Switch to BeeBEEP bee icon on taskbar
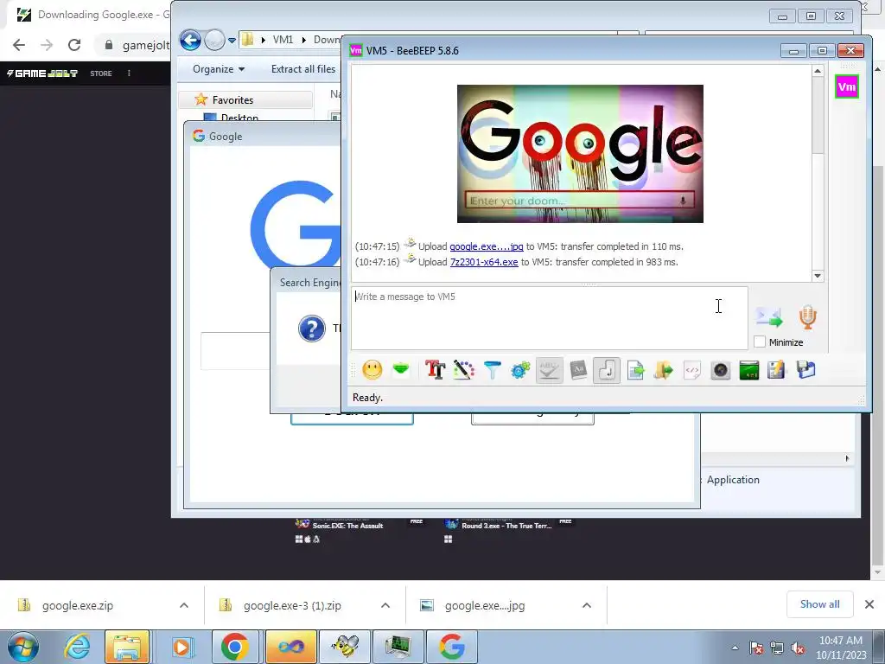885x664 pixels. pos(344,647)
